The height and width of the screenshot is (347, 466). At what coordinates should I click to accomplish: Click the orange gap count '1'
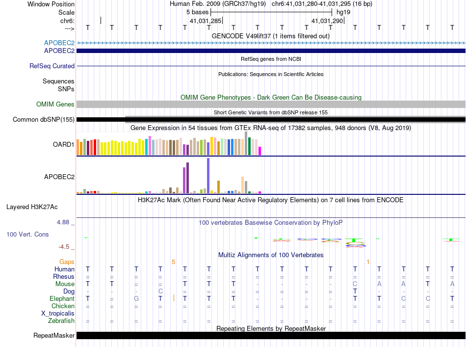(368, 262)
